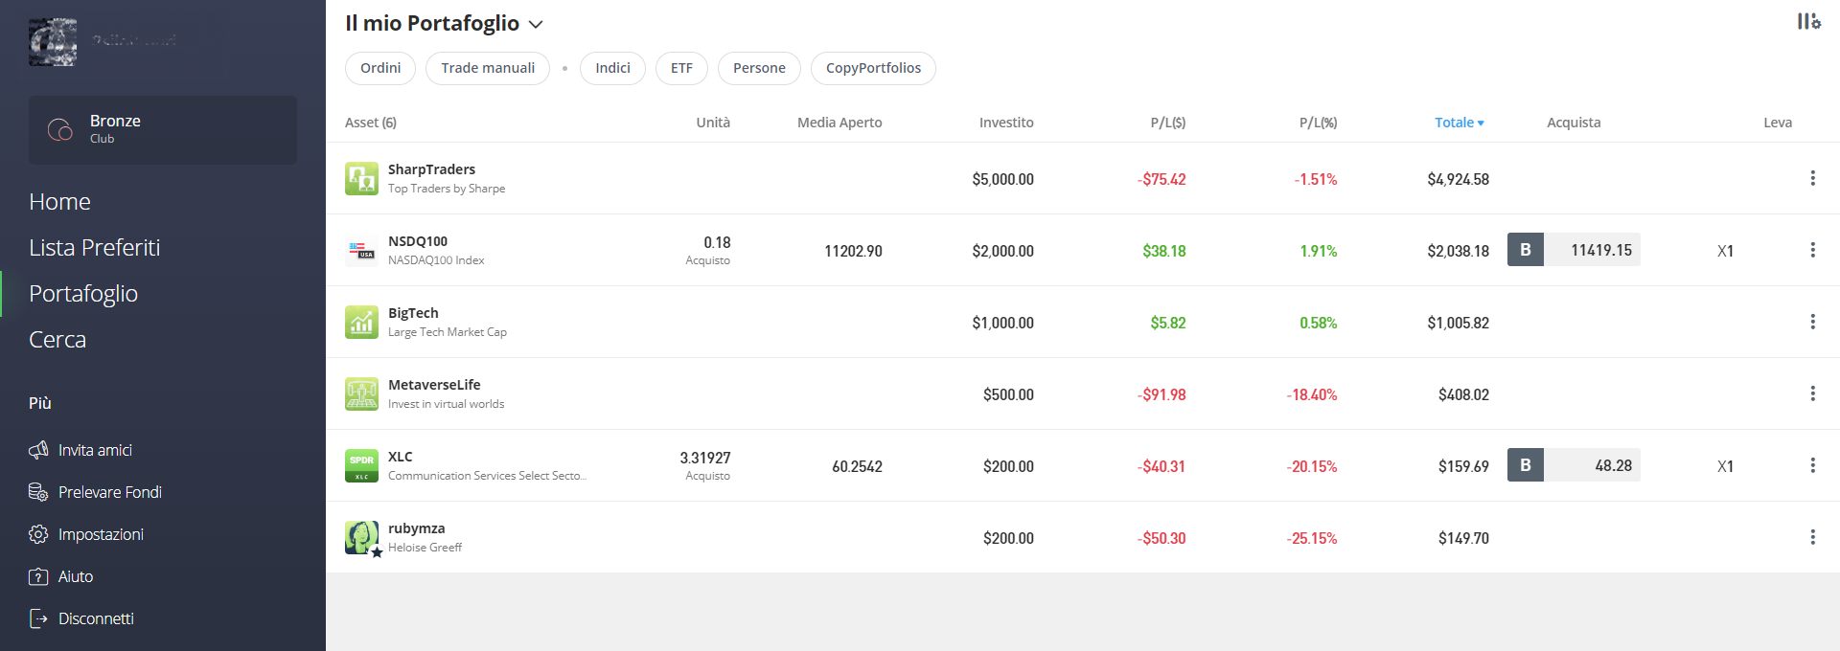The width and height of the screenshot is (1840, 651).
Task: Open the three-dot menu for SharpTraders
Action: pyautogui.click(x=1812, y=178)
